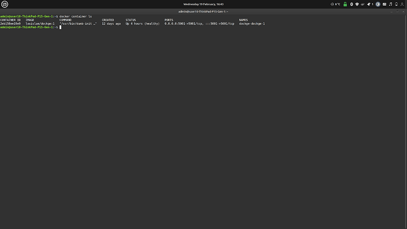Click the 'IMAGE' column header

(30, 20)
